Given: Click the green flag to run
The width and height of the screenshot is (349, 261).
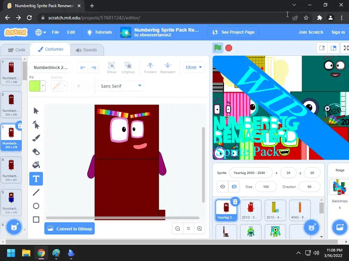Looking at the screenshot, I should [218, 48].
